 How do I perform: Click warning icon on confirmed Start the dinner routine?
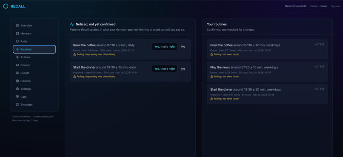pyautogui.click(x=212, y=99)
